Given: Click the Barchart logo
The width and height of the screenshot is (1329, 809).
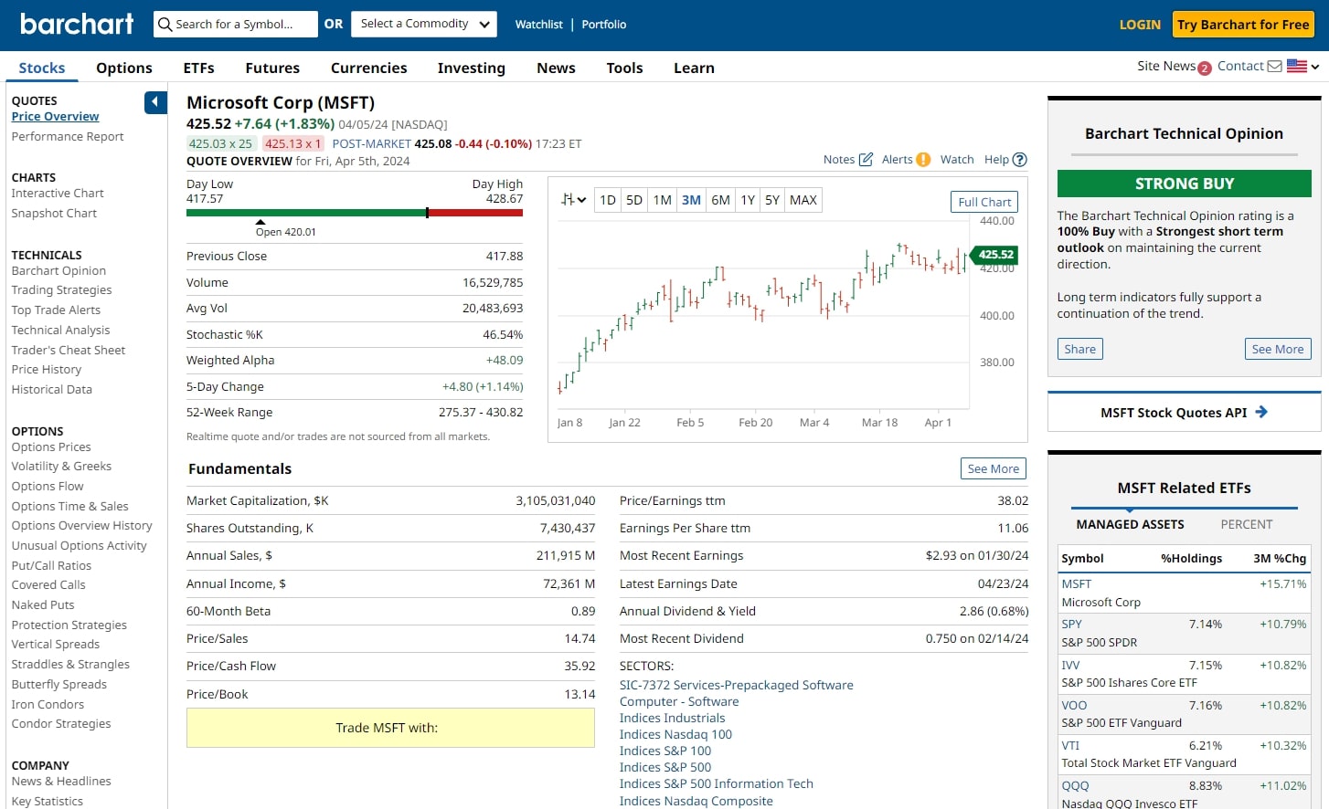Looking at the screenshot, I should coord(77,24).
